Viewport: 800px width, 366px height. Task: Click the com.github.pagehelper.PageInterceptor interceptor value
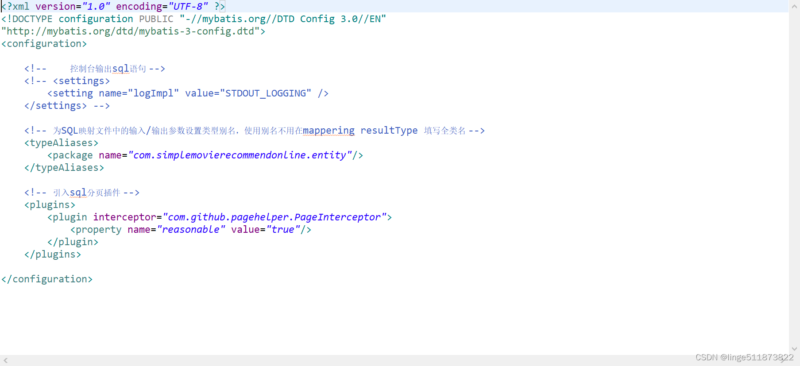pyautogui.click(x=274, y=217)
